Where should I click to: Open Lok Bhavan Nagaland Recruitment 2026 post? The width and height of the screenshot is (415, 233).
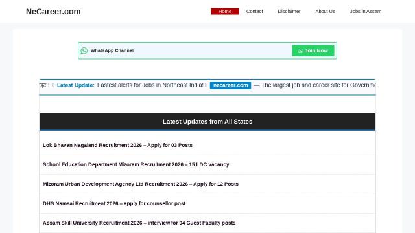[117, 145]
